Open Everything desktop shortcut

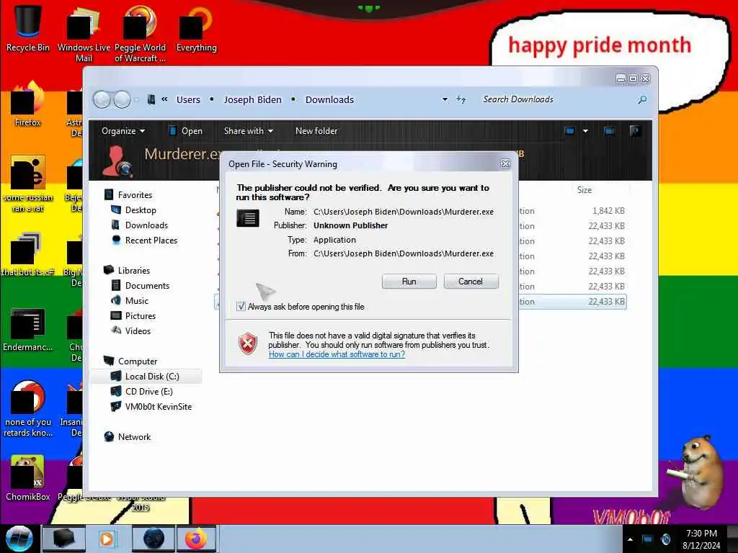[x=196, y=29]
